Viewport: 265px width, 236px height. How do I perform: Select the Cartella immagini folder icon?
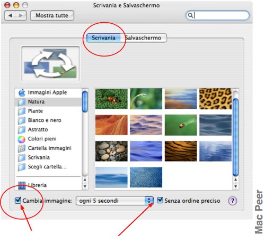pos(22,148)
